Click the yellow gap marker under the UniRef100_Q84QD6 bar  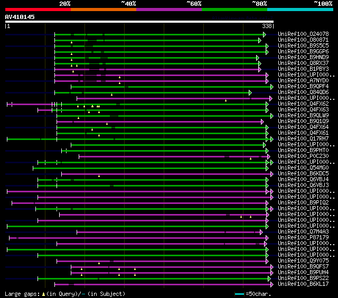click(x=111, y=95)
